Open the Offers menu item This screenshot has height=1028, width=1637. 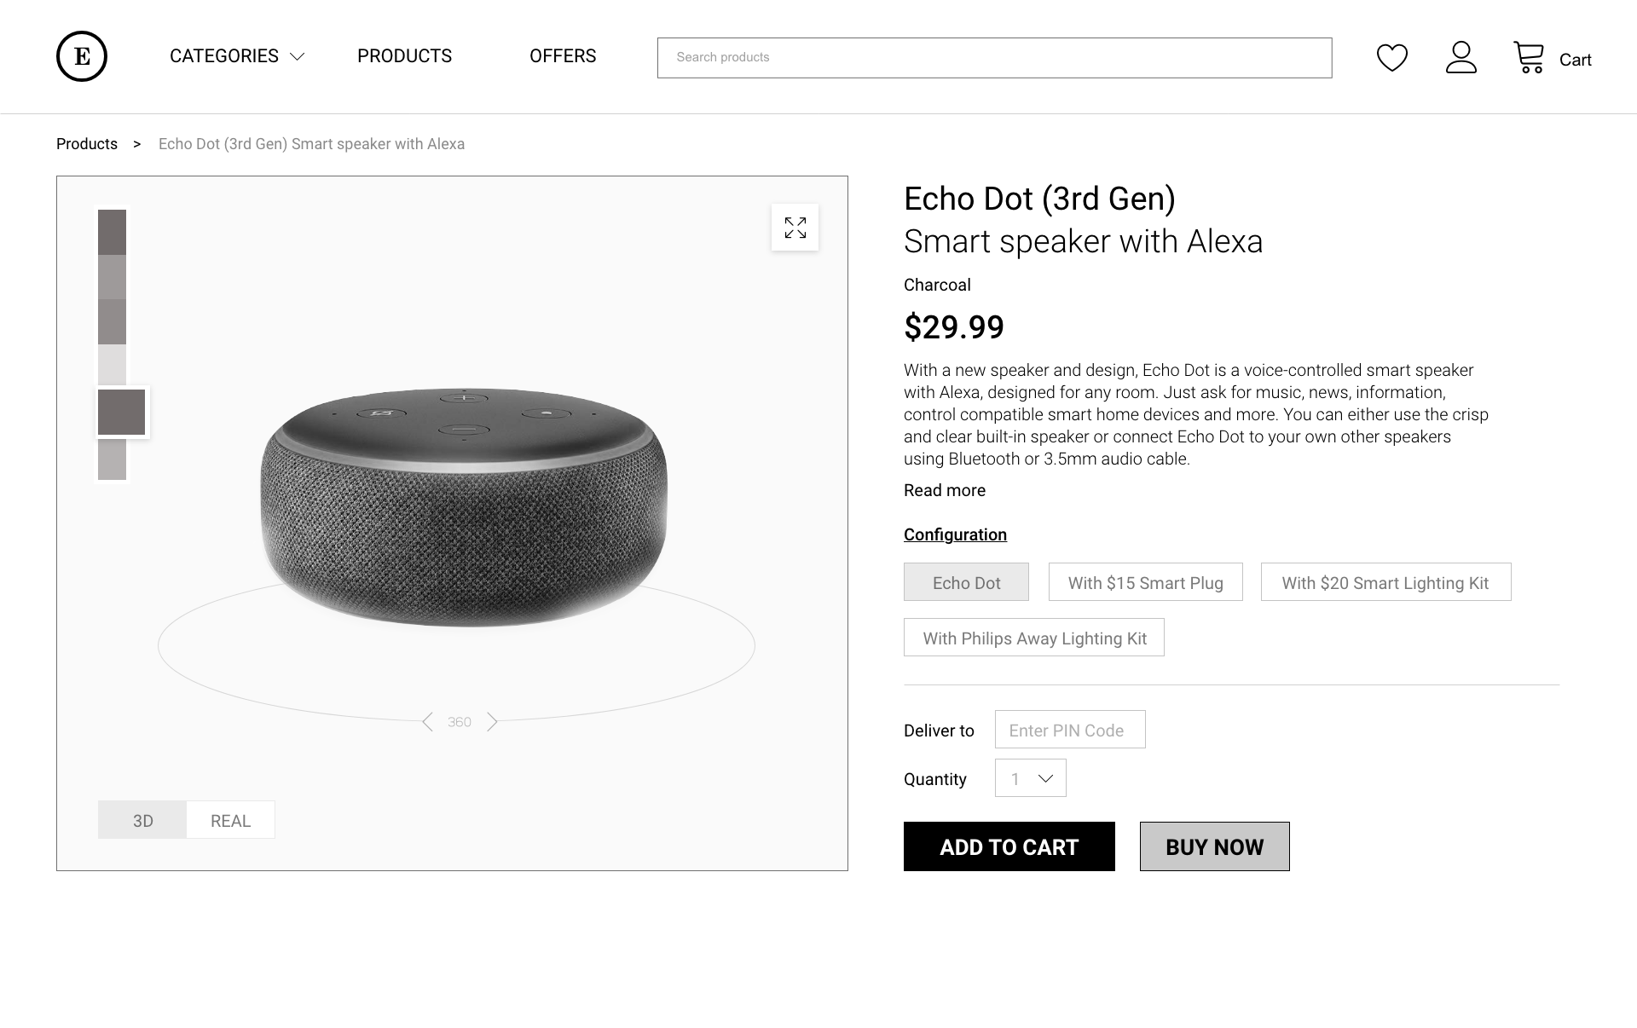563,56
